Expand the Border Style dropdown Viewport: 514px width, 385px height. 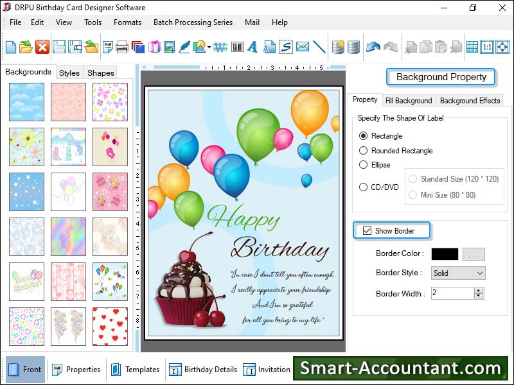(x=479, y=273)
